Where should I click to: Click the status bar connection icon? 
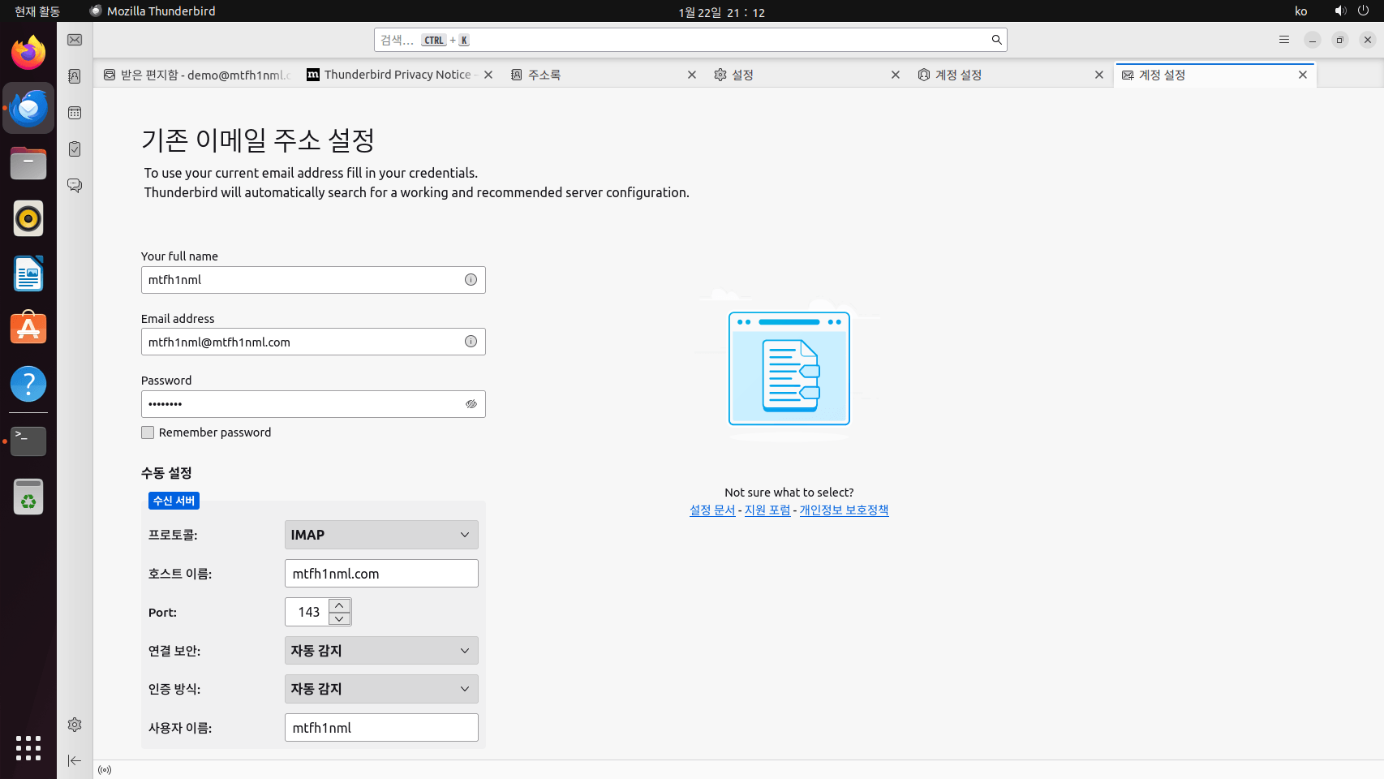[x=105, y=770]
